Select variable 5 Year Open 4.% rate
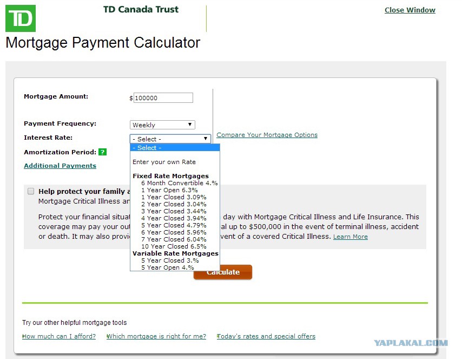This screenshot has width=462, height=359. (x=175, y=267)
